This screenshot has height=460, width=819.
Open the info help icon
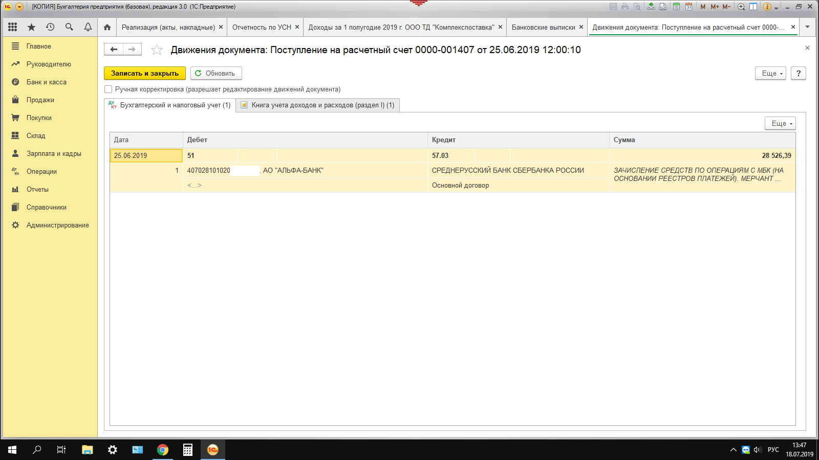click(x=767, y=7)
